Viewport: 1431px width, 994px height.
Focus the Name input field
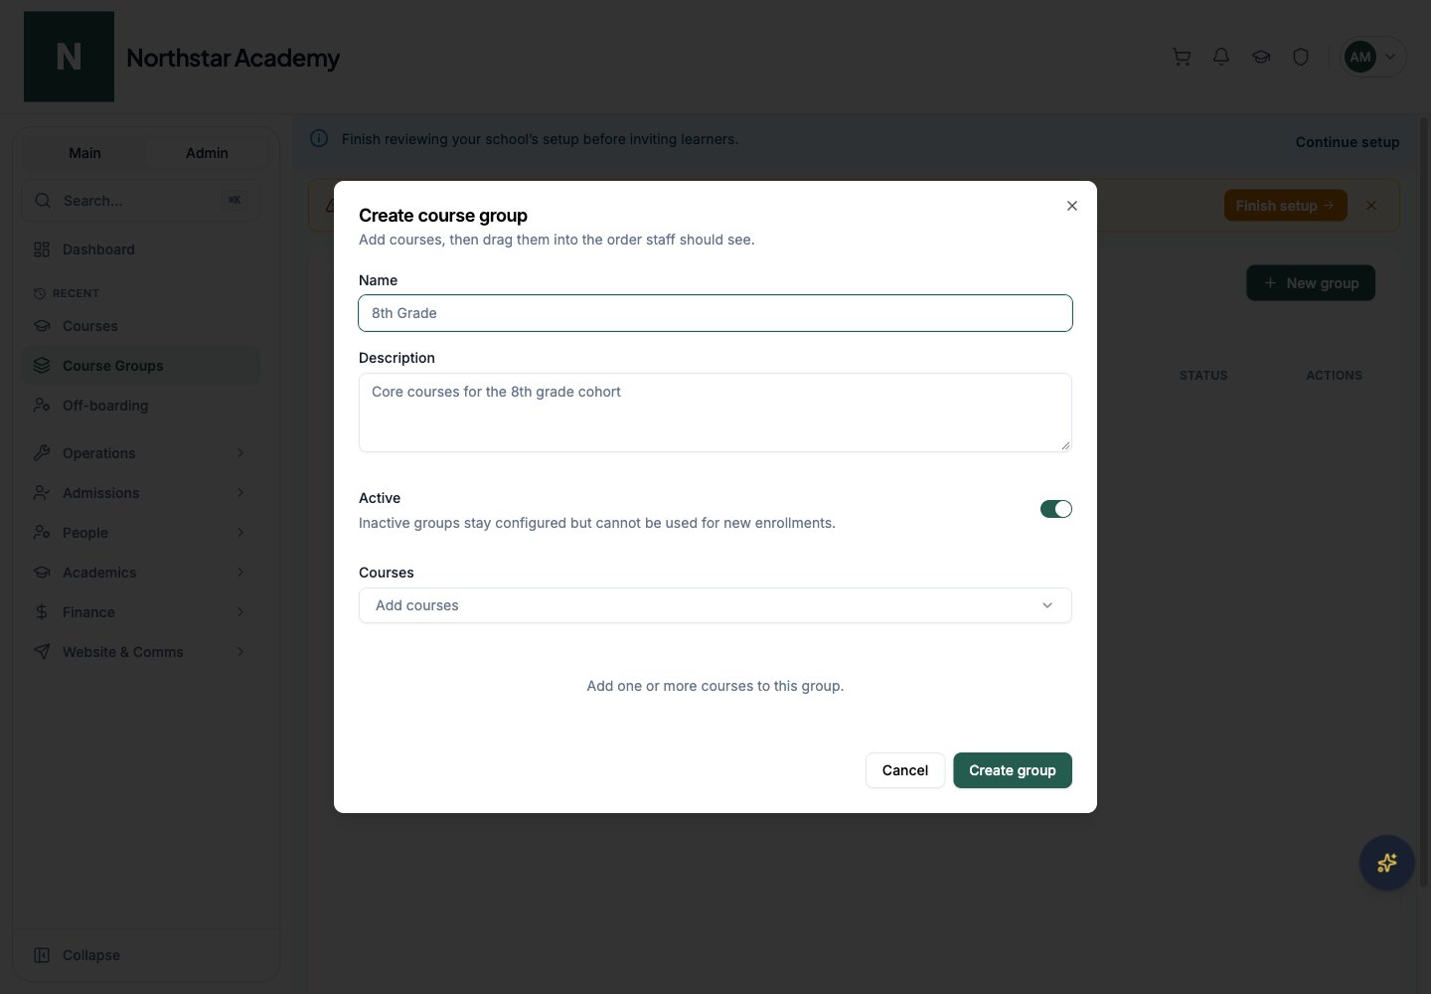tap(715, 313)
